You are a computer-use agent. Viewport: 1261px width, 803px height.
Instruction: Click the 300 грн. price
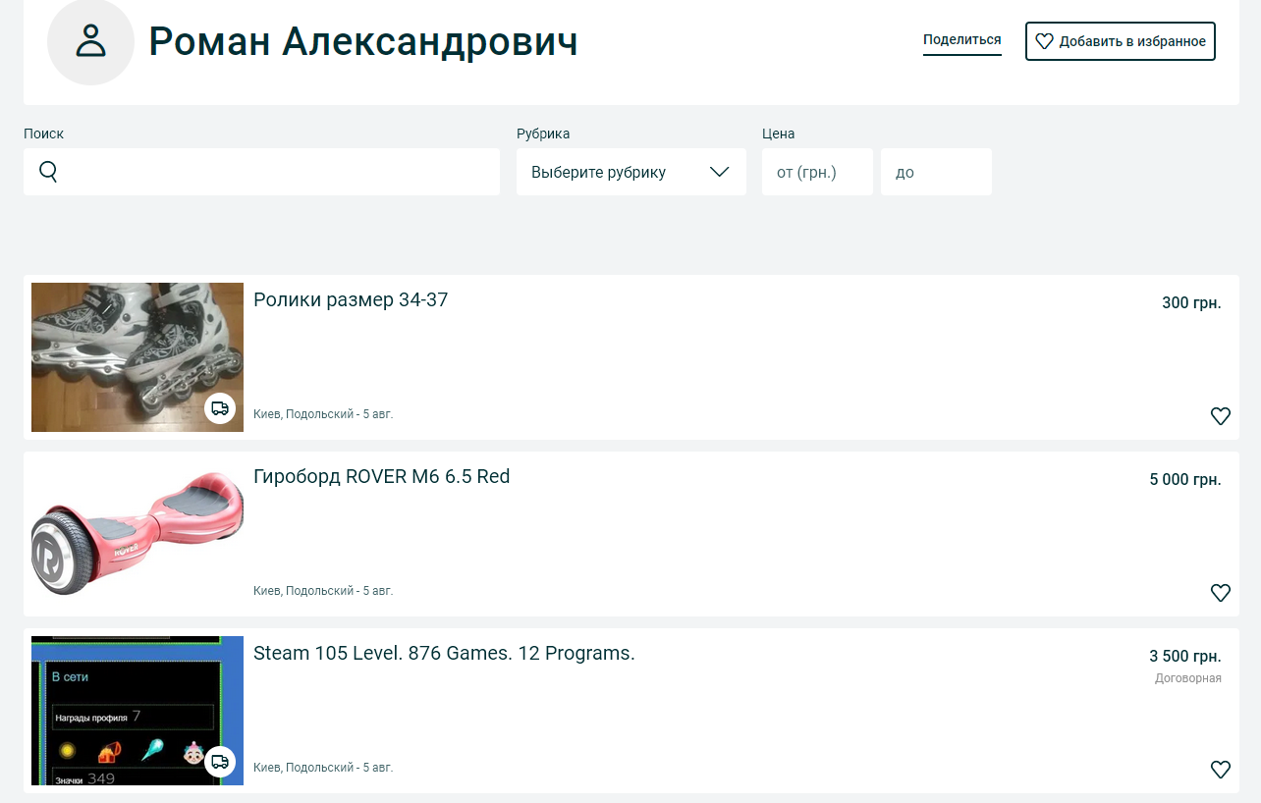point(1191,303)
